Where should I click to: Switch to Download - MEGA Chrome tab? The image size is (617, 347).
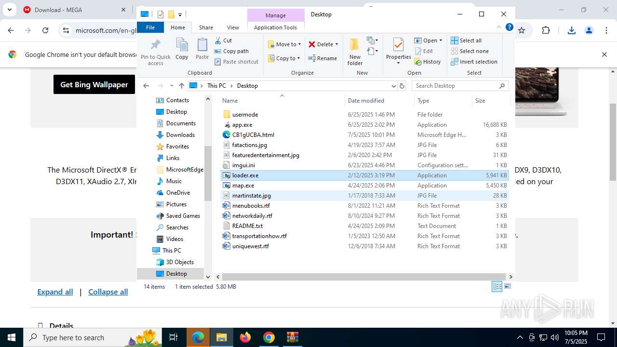coord(74,10)
